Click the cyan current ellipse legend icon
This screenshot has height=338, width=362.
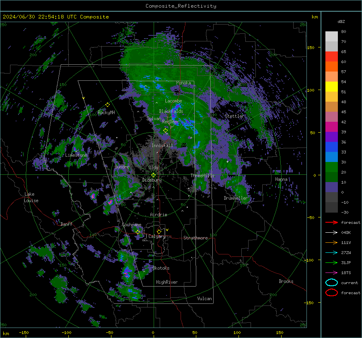click(x=331, y=283)
